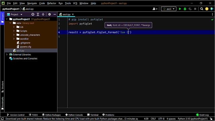
Task: Toggle the Bookmarks side tool window
Action: pyautogui.click(x=2, y=104)
